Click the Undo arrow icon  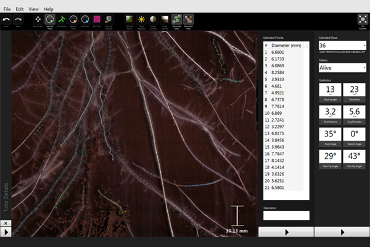point(6,20)
